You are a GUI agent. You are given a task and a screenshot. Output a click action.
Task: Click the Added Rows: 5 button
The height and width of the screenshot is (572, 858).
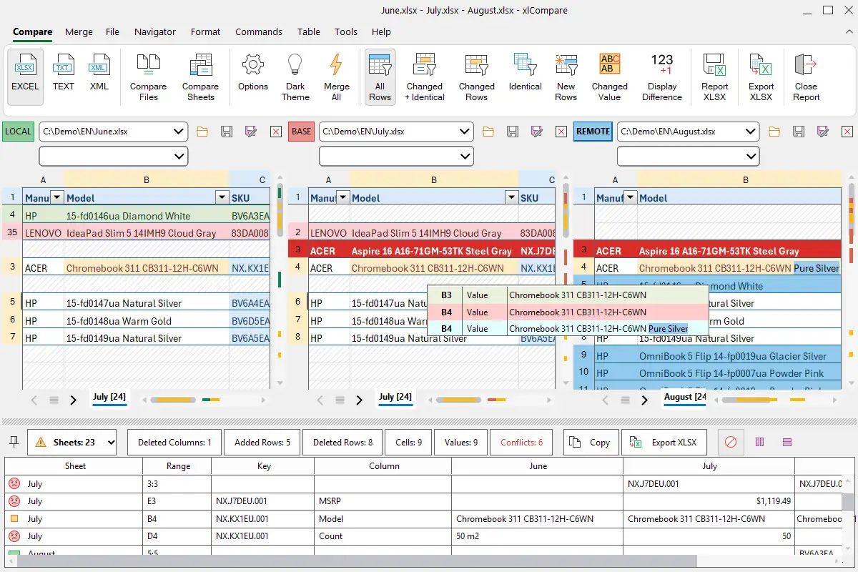click(x=262, y=443)
